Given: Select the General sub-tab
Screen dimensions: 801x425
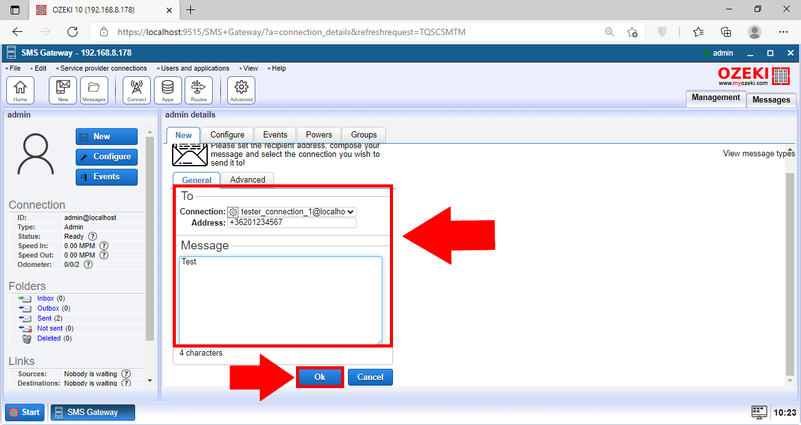Looking at the screenshot, I should 196,180.
